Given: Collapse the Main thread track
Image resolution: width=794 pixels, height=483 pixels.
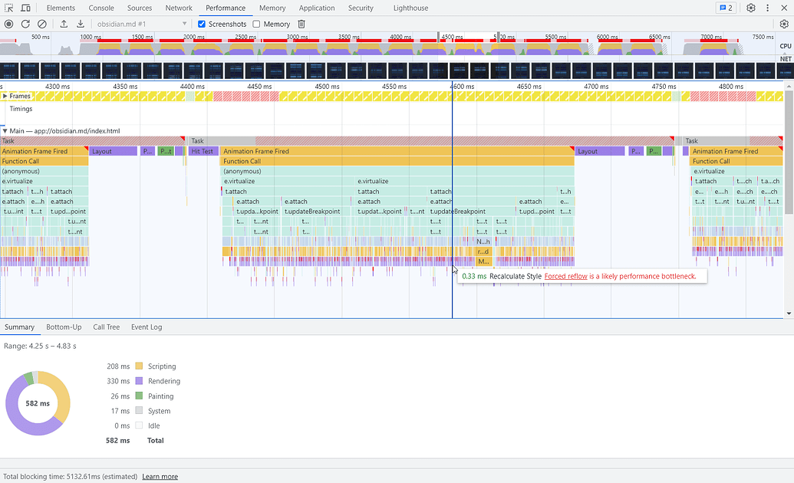Looking at the screenshot, I should coord(5,130).
